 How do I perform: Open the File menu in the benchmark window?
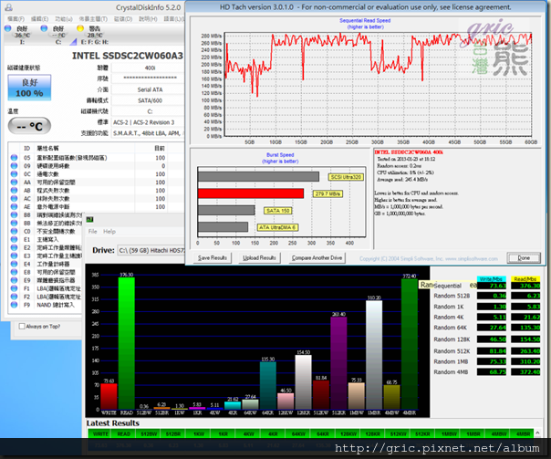point(93,231)
